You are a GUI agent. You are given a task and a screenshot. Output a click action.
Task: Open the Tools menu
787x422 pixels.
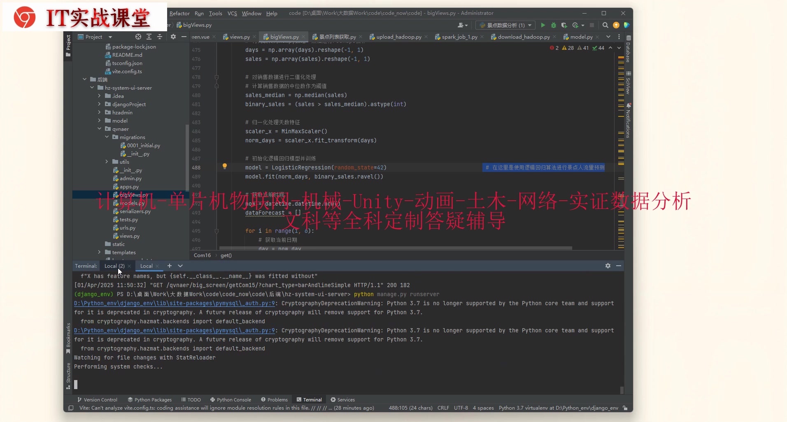coord(215,13)
